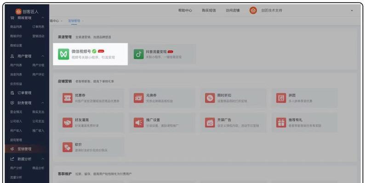Open 访问店铺 in the top bar
The image size is (365, 183).
coord(233,11)
